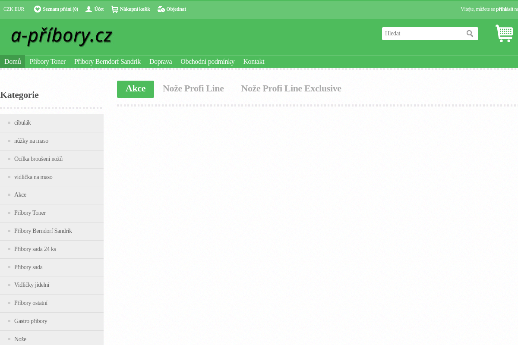Image resolution: width=518 pixels, height=345 pixels.
Task: Click the small cart icon in top bar
Action: 114,9
